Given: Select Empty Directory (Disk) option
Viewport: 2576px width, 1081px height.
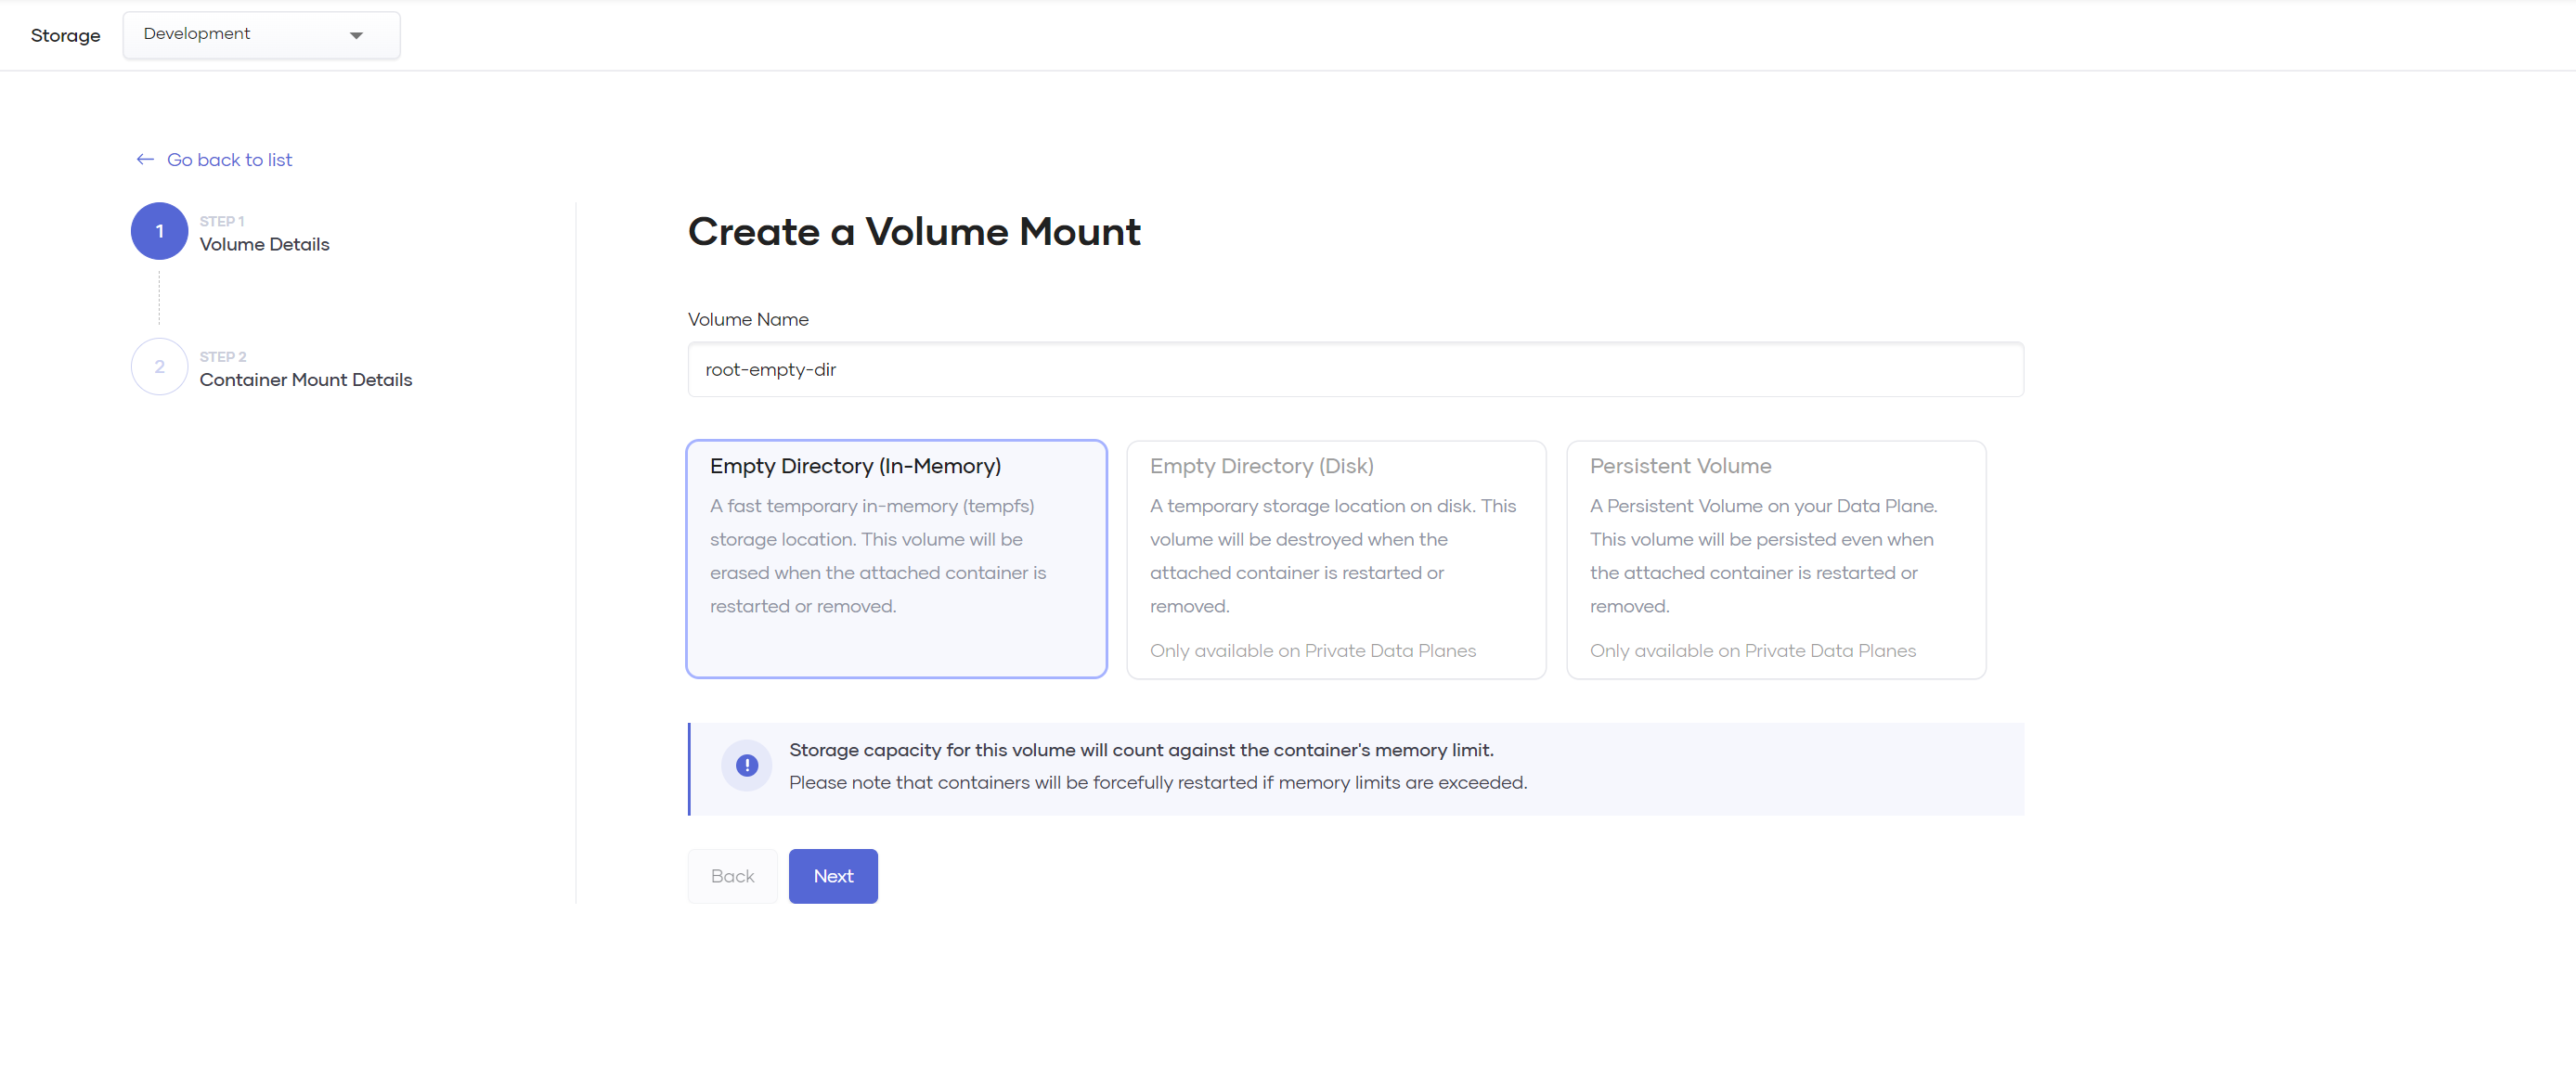Looking at the screenshot, I should [1335, 559].
